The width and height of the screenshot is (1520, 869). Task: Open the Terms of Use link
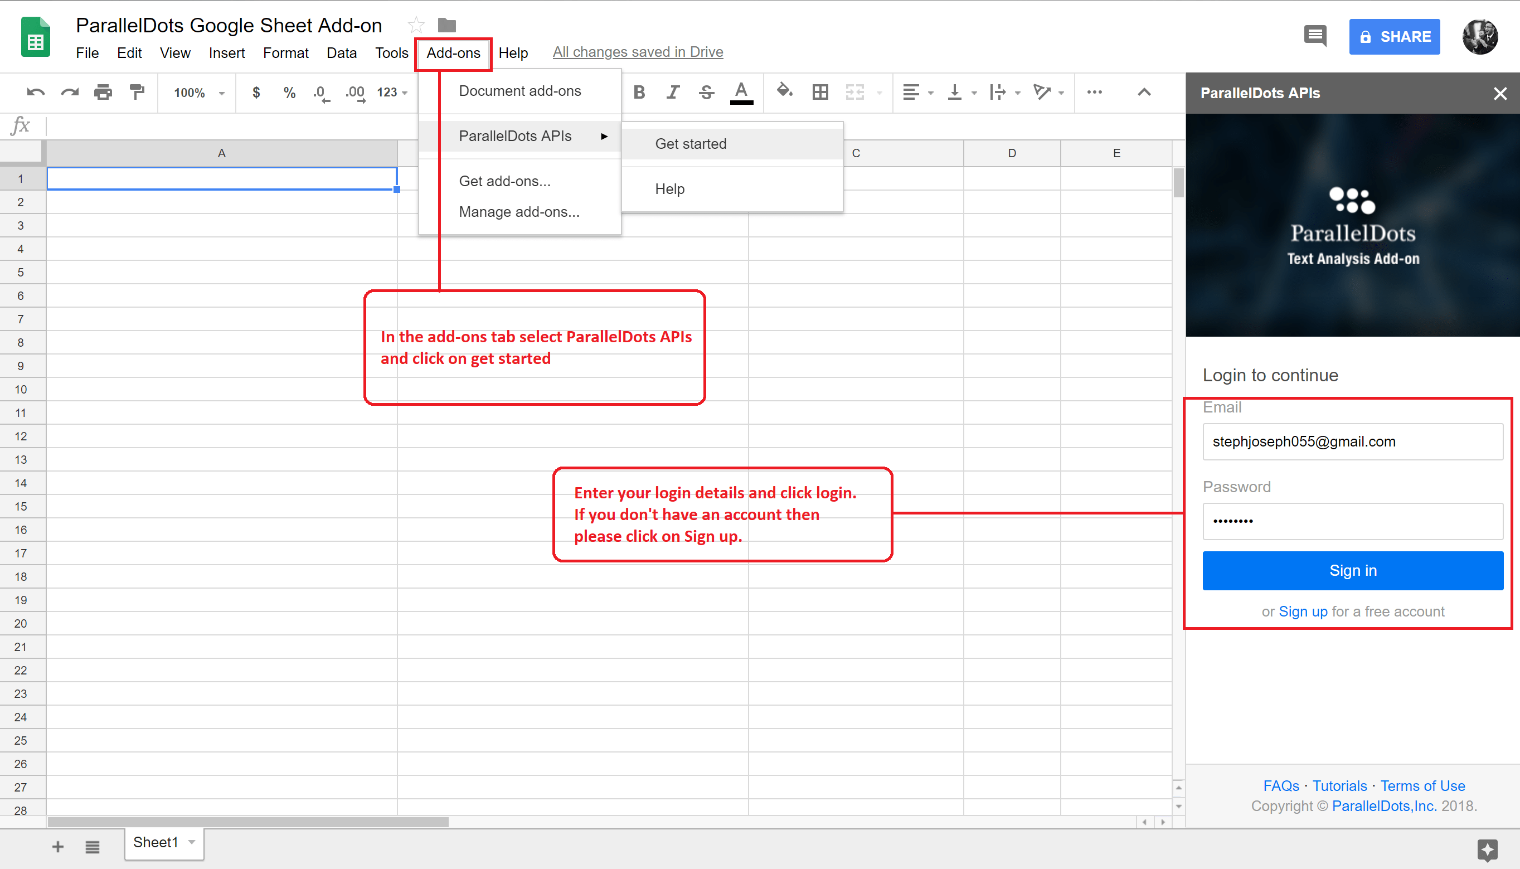[x=1422, y=785]
